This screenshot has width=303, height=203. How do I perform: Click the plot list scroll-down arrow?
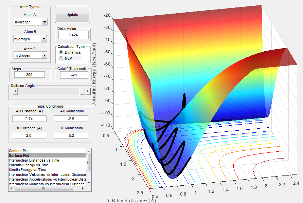[x=89, y=183]
